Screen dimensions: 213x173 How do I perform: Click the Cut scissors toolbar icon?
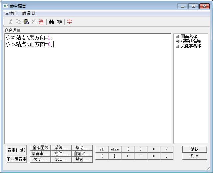point(11,22)
